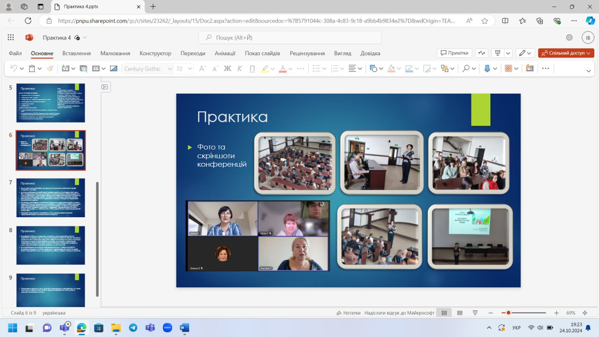Click the zoom slider handle
599x337 pixels.
click(x=508, y=313)
